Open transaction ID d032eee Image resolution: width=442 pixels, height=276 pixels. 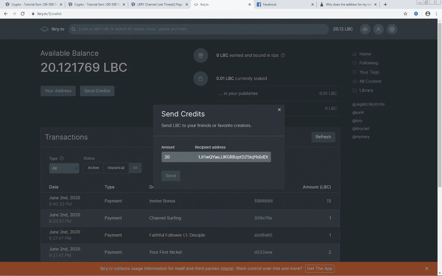pyautogui.click(x=263, y=252)
